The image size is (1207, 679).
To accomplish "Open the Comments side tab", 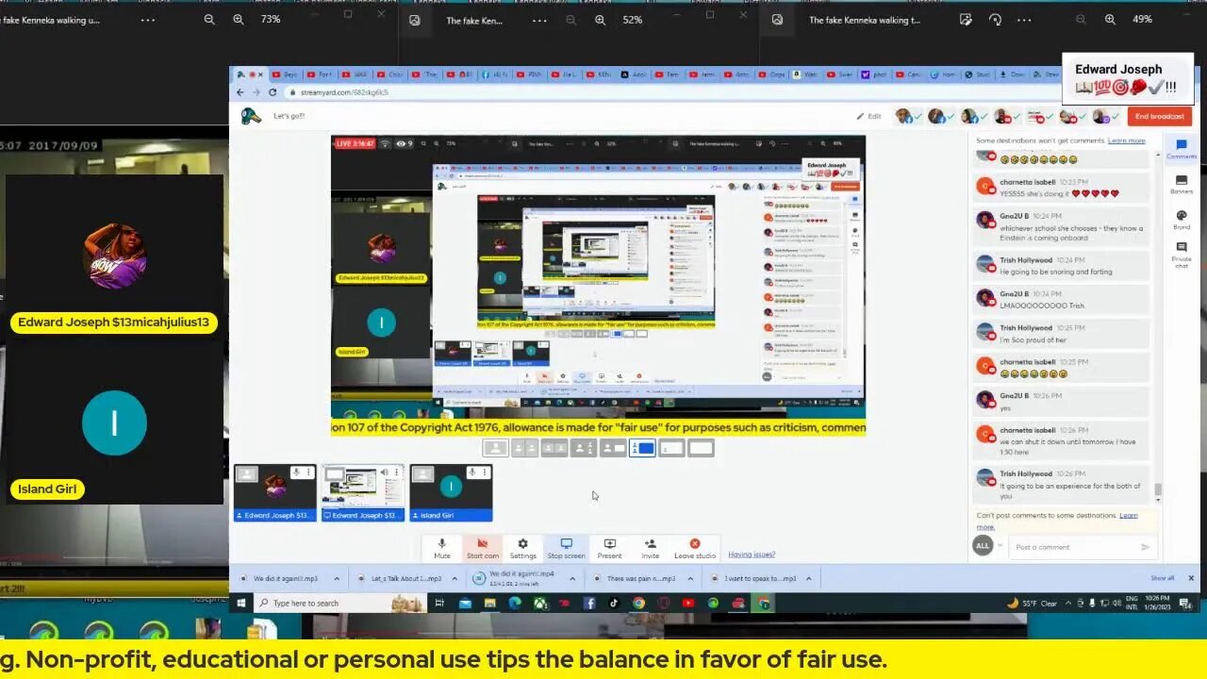I will click(1181, 149).
